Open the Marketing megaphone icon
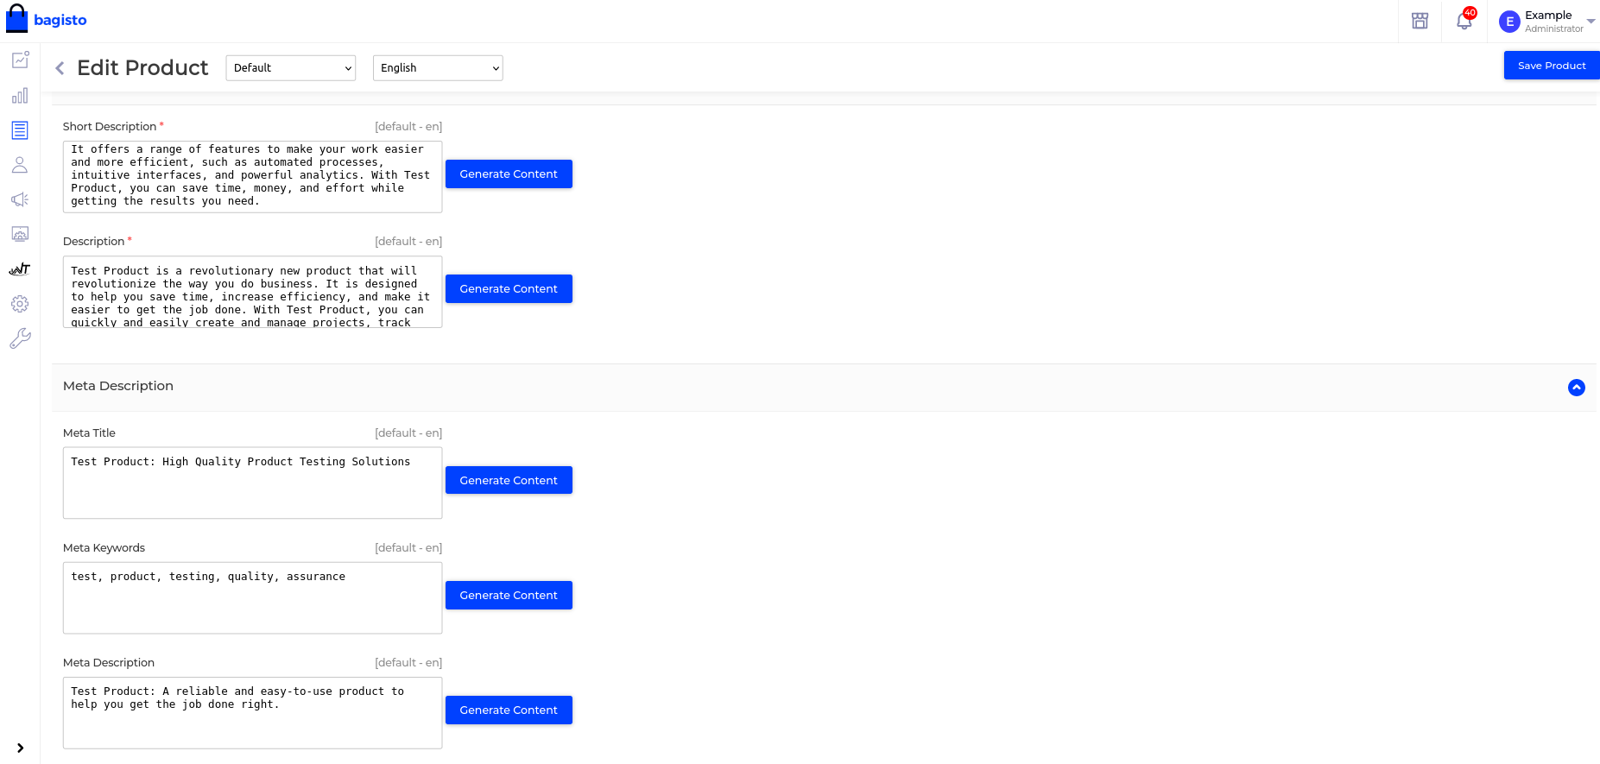The width and height of the screenshot is (1600, 764). [x=20, y=199]
